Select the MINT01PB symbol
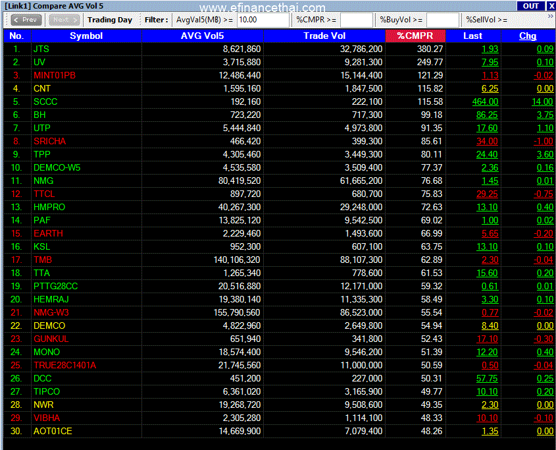Screen dimensions: 556x450 click(55, 75)
